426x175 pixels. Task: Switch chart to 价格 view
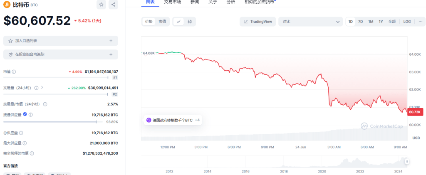pyautogui.click(x=149, y=22)
